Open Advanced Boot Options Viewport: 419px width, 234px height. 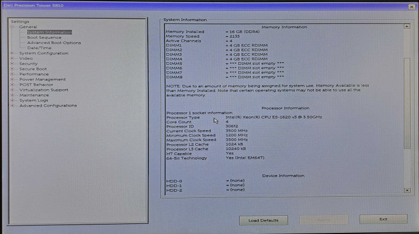tap(54, 43)
